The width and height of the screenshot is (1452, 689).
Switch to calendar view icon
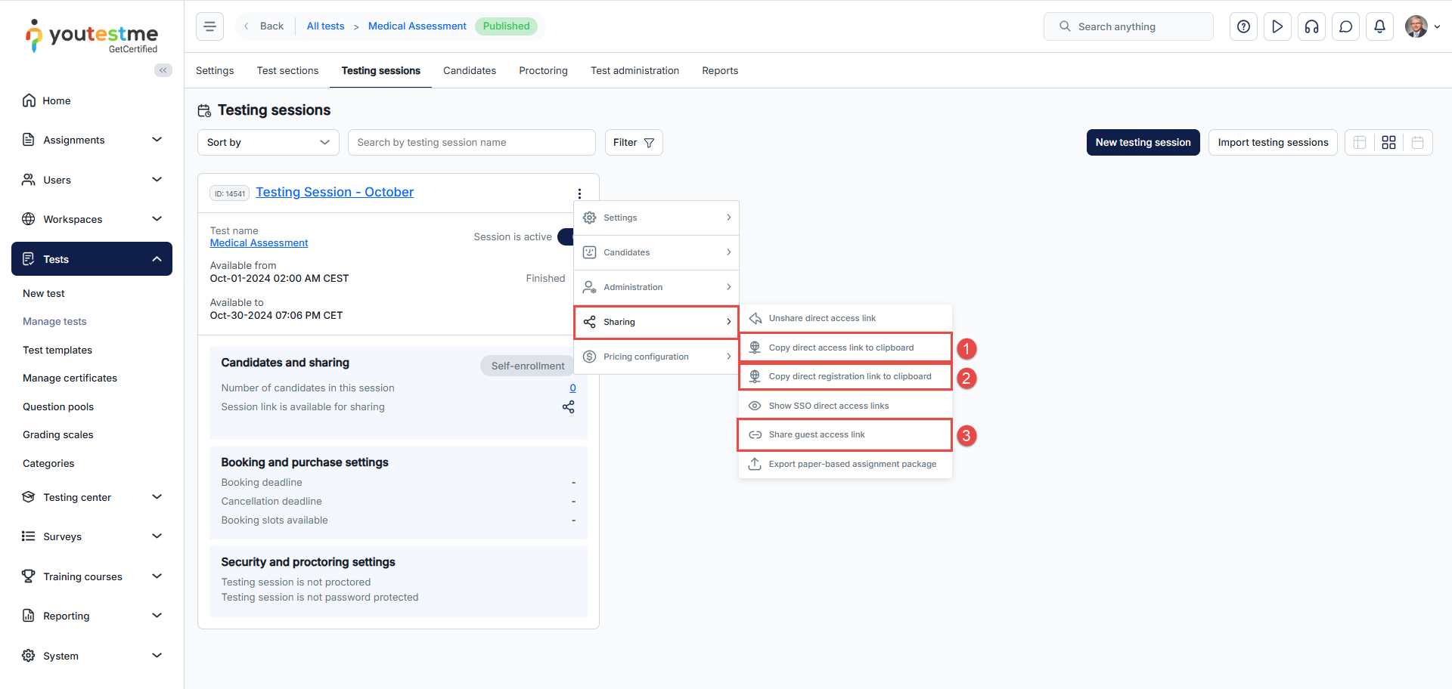click(x=1417, y=143)
